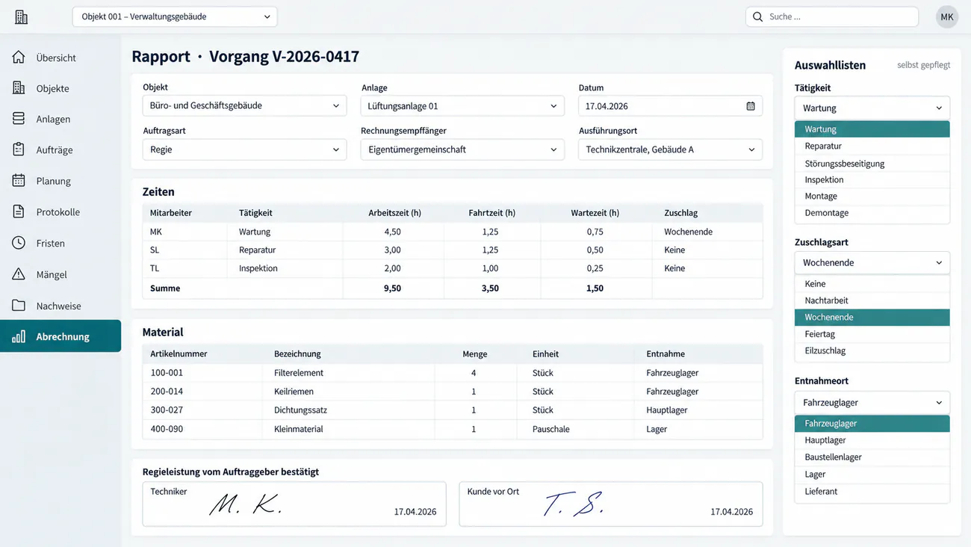The image size is (971, 547).
Task: Click the Datum field showing 17.04.2026
Action: pos(670,106)
